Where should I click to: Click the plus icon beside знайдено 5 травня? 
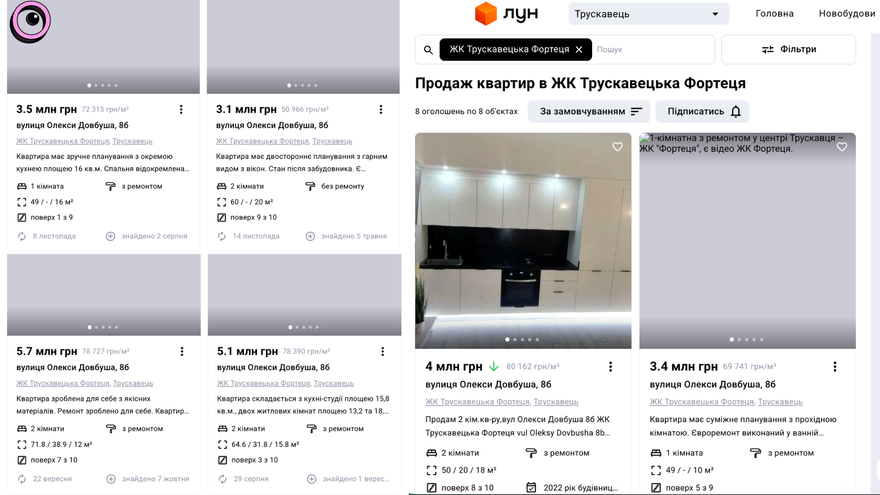[310, 236]
